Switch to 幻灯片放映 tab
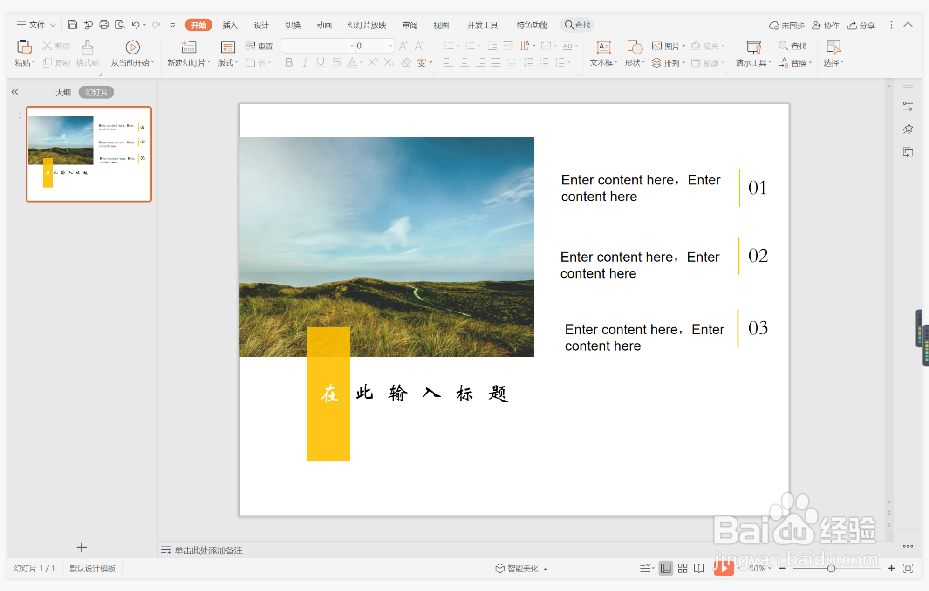The image size is (929, 591). pos(367,25)
